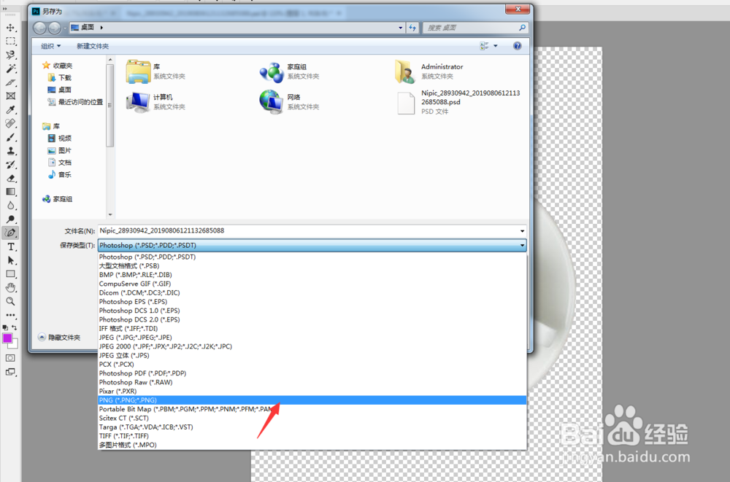
Task: Select the Administrator folder
Action: point(429,71)
